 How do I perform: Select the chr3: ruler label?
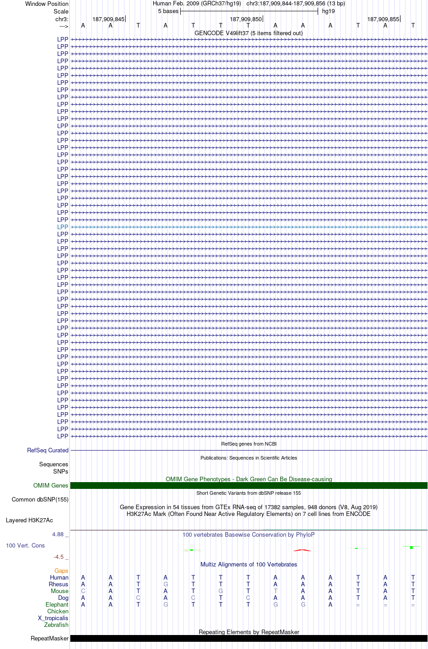pyautogui.click(x=62, y=19)
